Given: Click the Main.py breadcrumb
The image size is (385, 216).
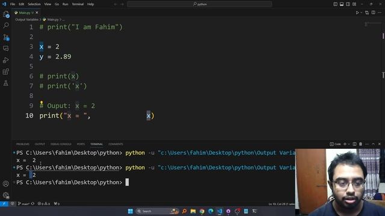Looking at the screenshot, I should [x=53, y=20].
